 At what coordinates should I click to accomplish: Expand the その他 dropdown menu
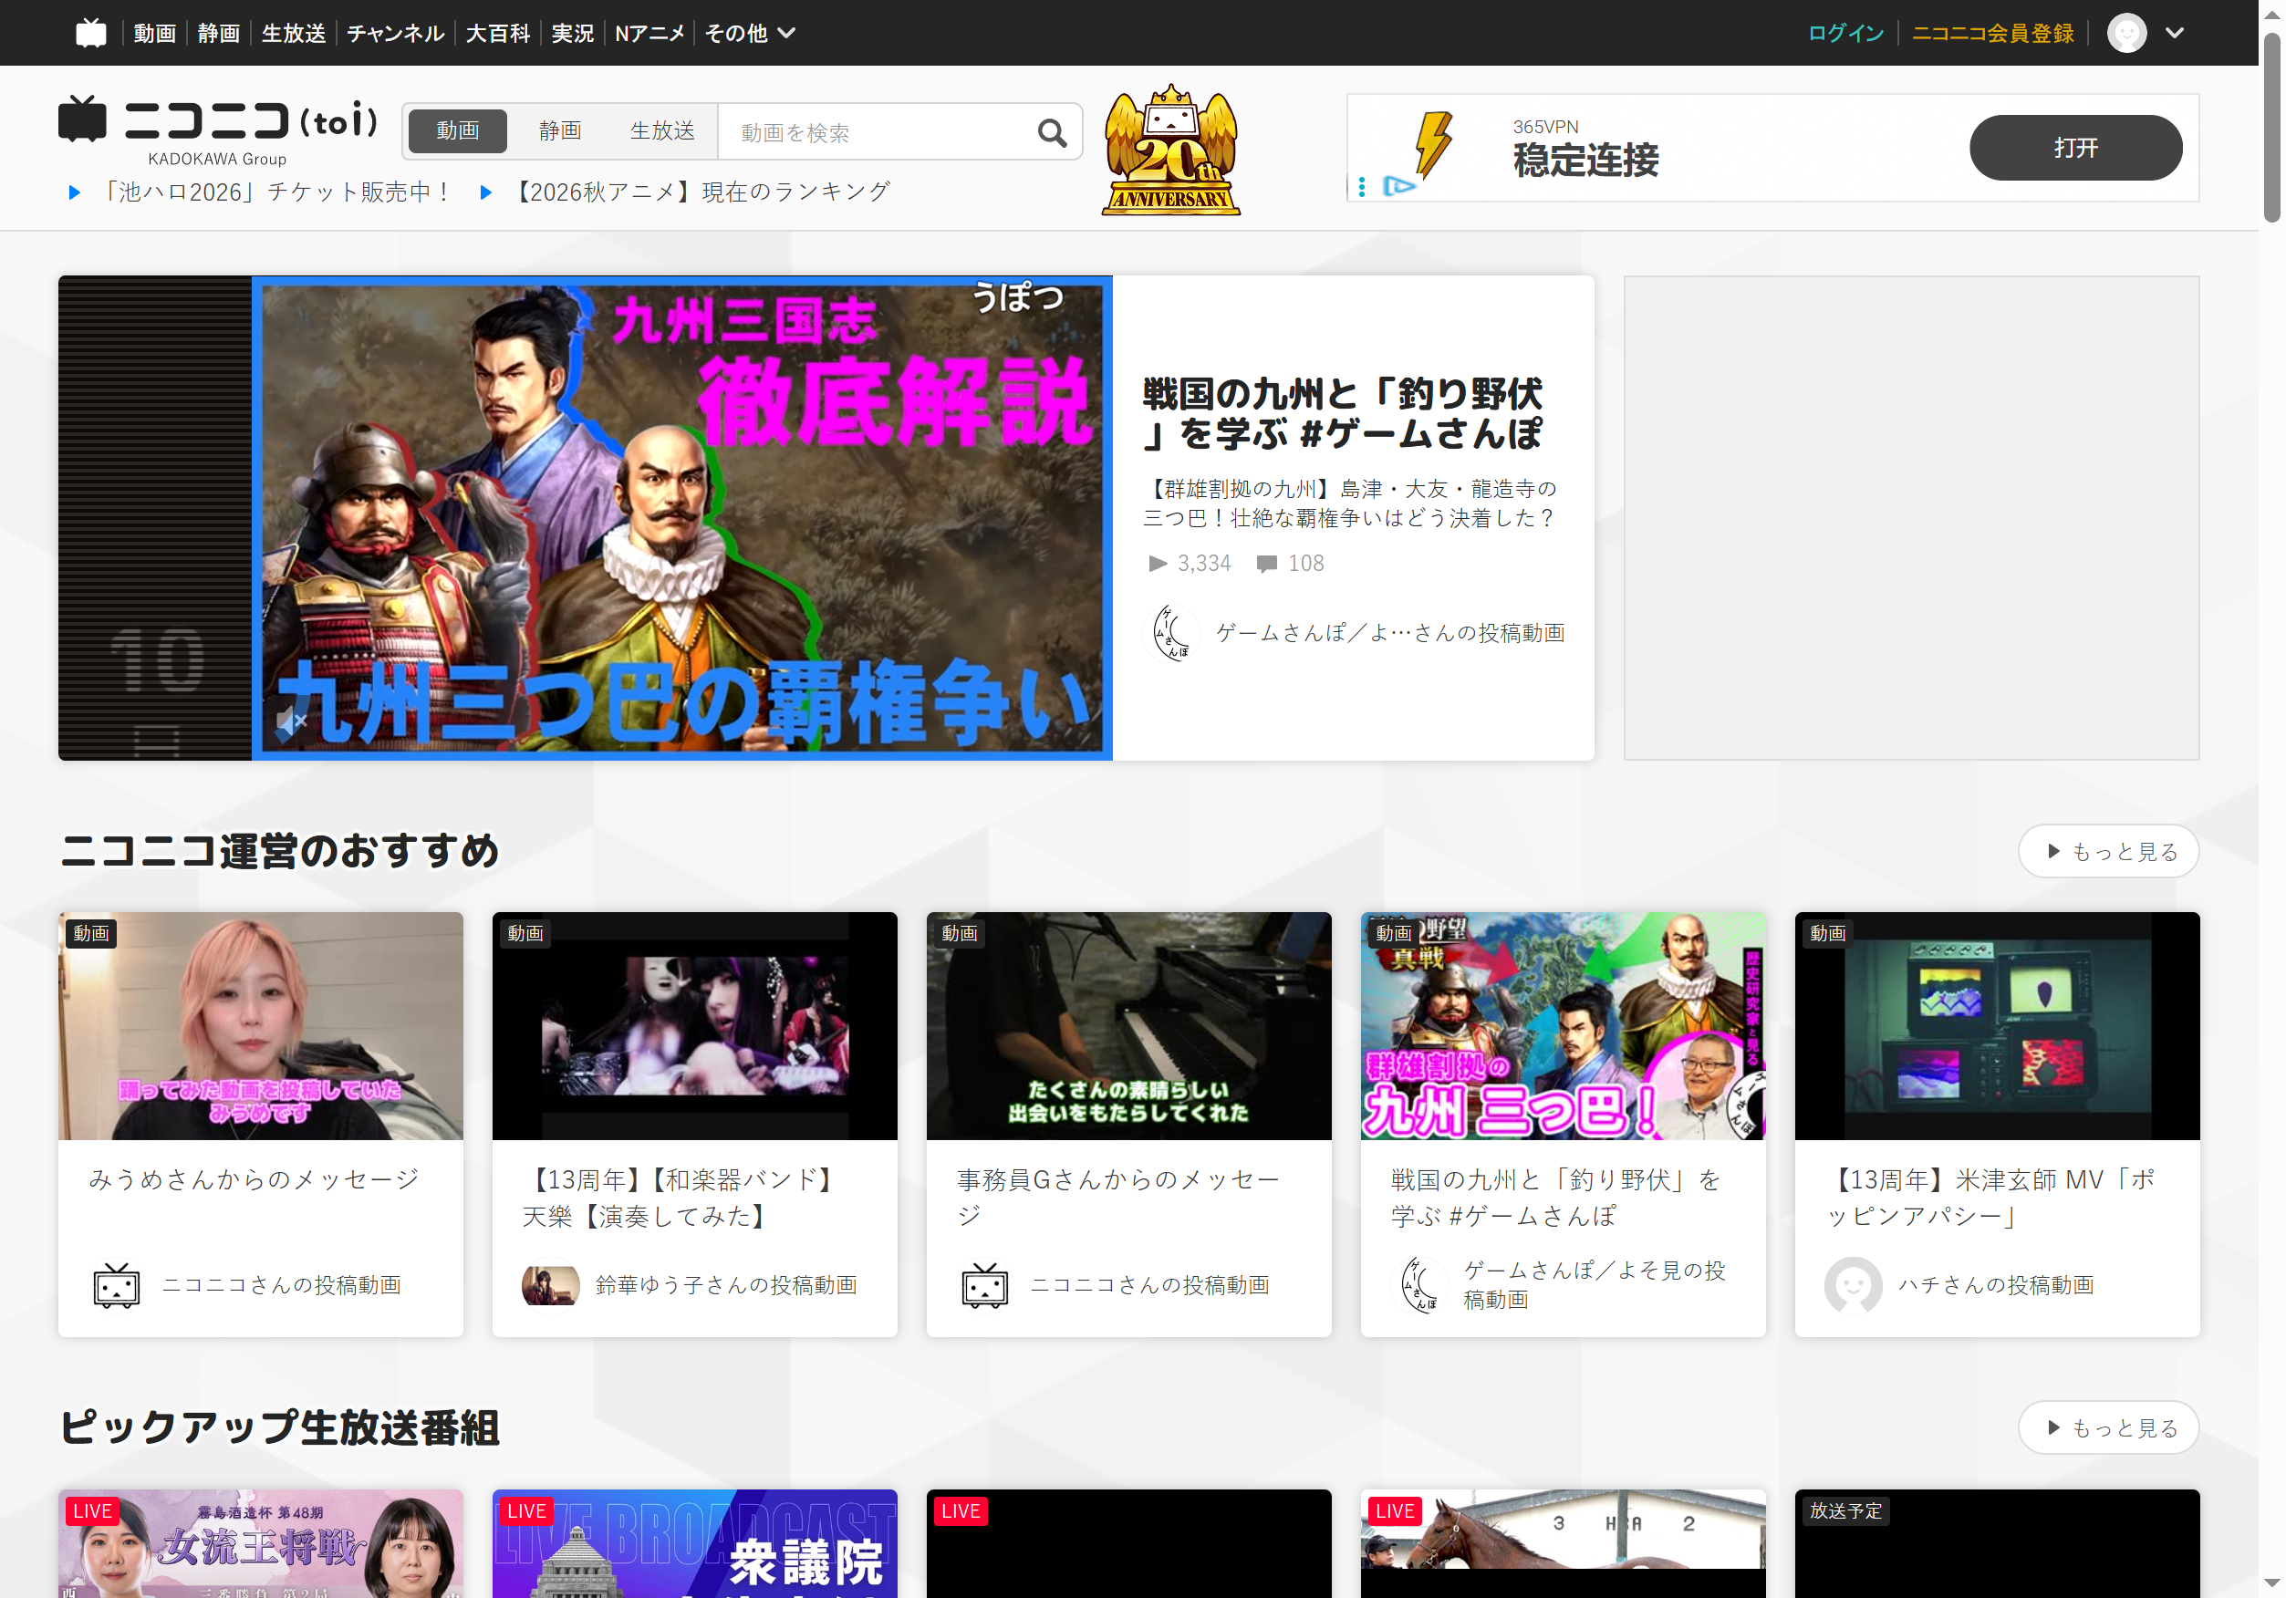(750, 33)
